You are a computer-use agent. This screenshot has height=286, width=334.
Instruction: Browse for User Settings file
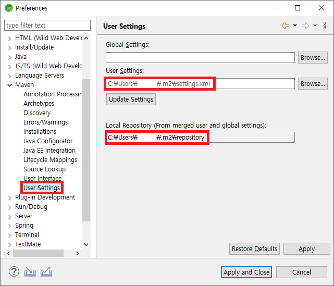click(x=313, y=84)
